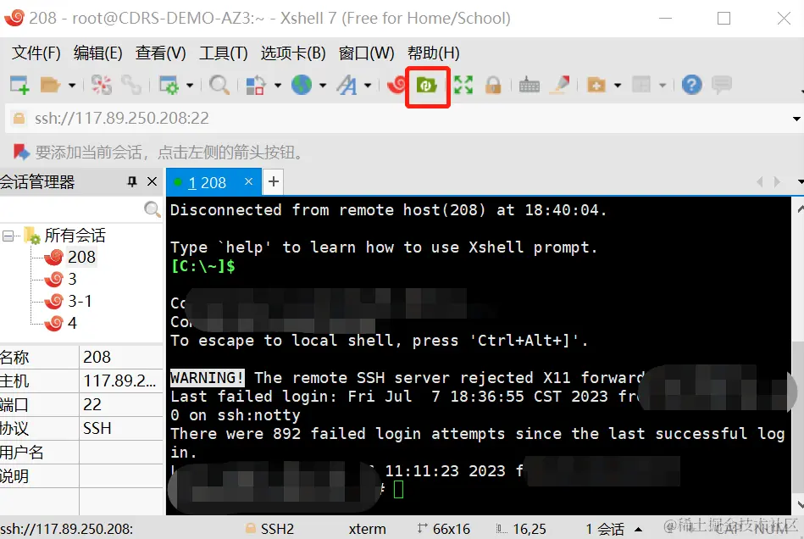Add a new tab with plus button
The width and height of the screenshot is (804, 539).
click(x=274, y=181)
